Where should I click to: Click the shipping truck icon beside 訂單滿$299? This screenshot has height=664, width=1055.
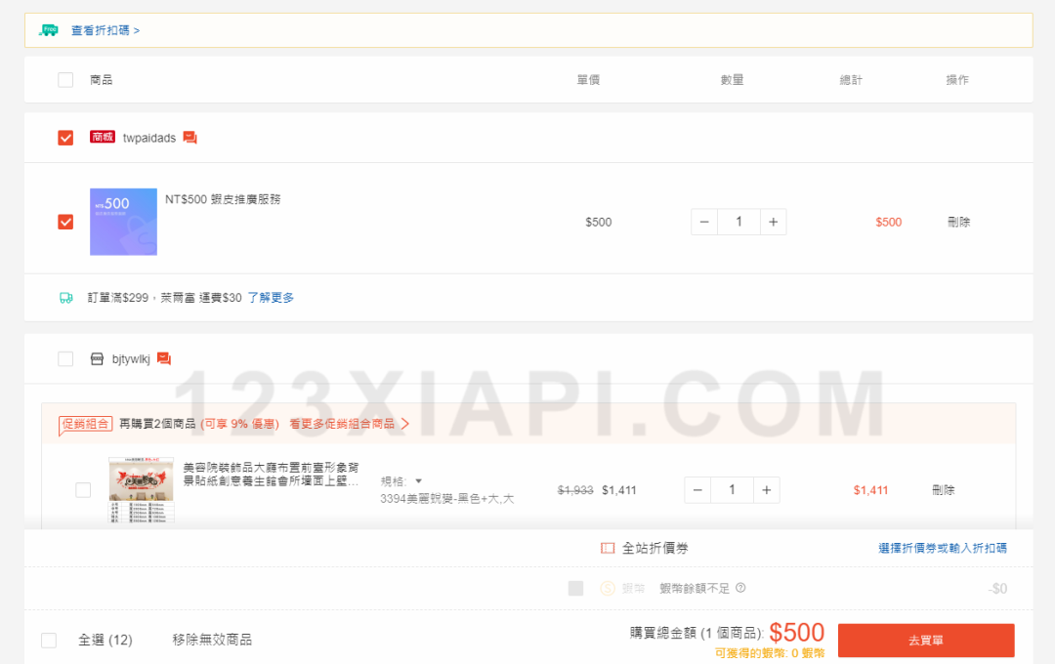[x=66, y=298]
